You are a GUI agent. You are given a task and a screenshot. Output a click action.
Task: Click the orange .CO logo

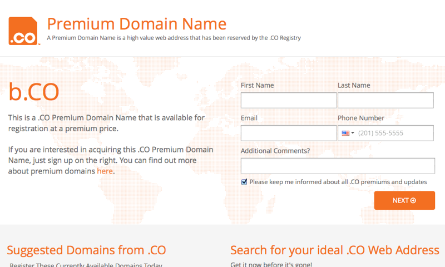click(23, 31)
